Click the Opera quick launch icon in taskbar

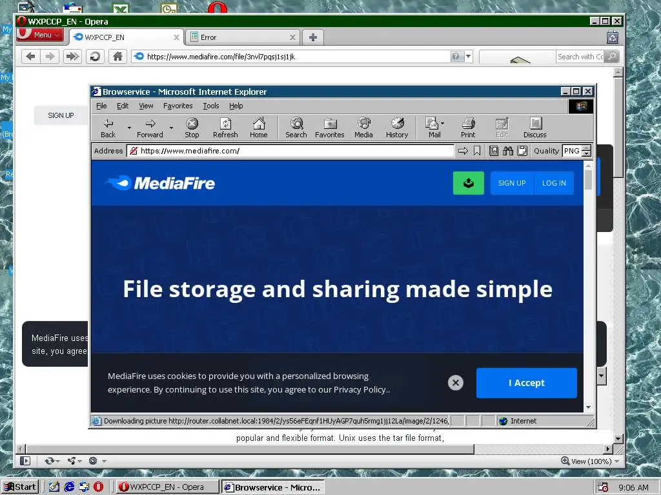pyautogui.click(x=98, y=487)
